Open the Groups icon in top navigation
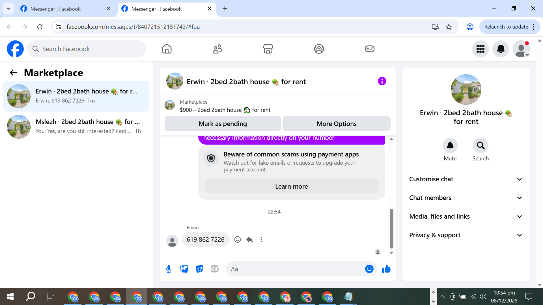This screenshot has height=305, width=543. [319, 49]
